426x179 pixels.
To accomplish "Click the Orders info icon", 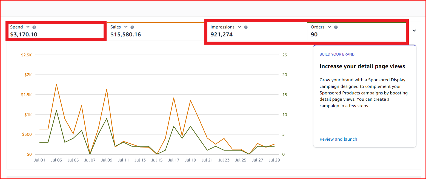I will click(x=336, y=27).
